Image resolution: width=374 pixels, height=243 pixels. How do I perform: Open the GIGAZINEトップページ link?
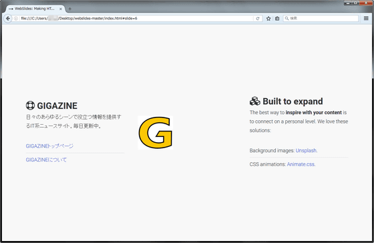pyautogui.click(x=49, y=146)
